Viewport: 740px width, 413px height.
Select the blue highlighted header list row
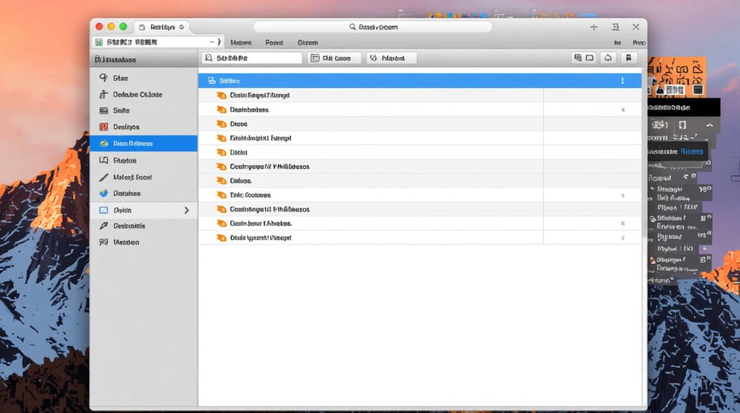420,81
